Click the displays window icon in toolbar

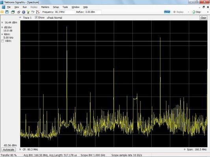pyautogui.click(x=13, y=12)
